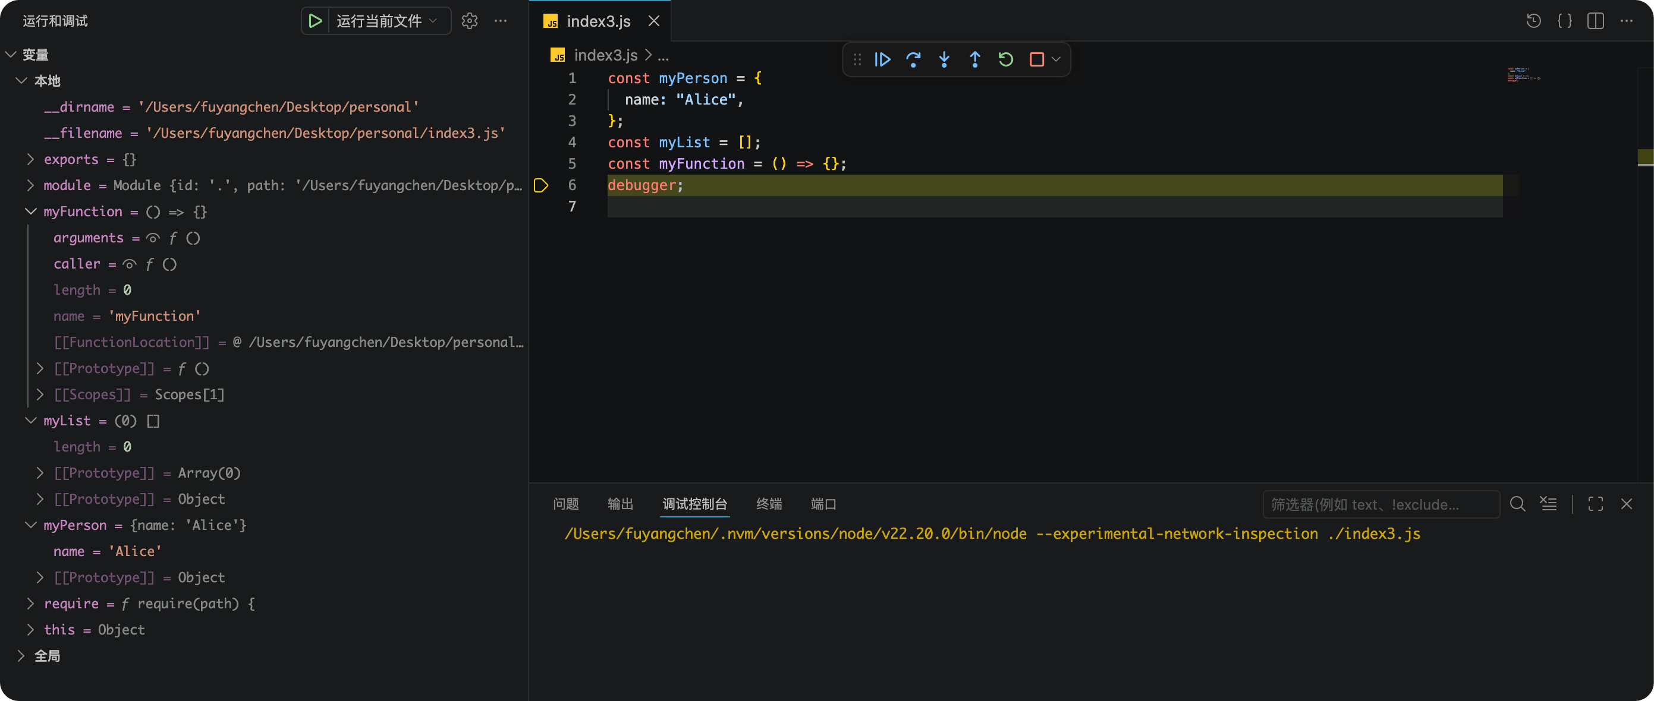Expand [[Scopes]] under myFunction

click(x=40, y=394)
